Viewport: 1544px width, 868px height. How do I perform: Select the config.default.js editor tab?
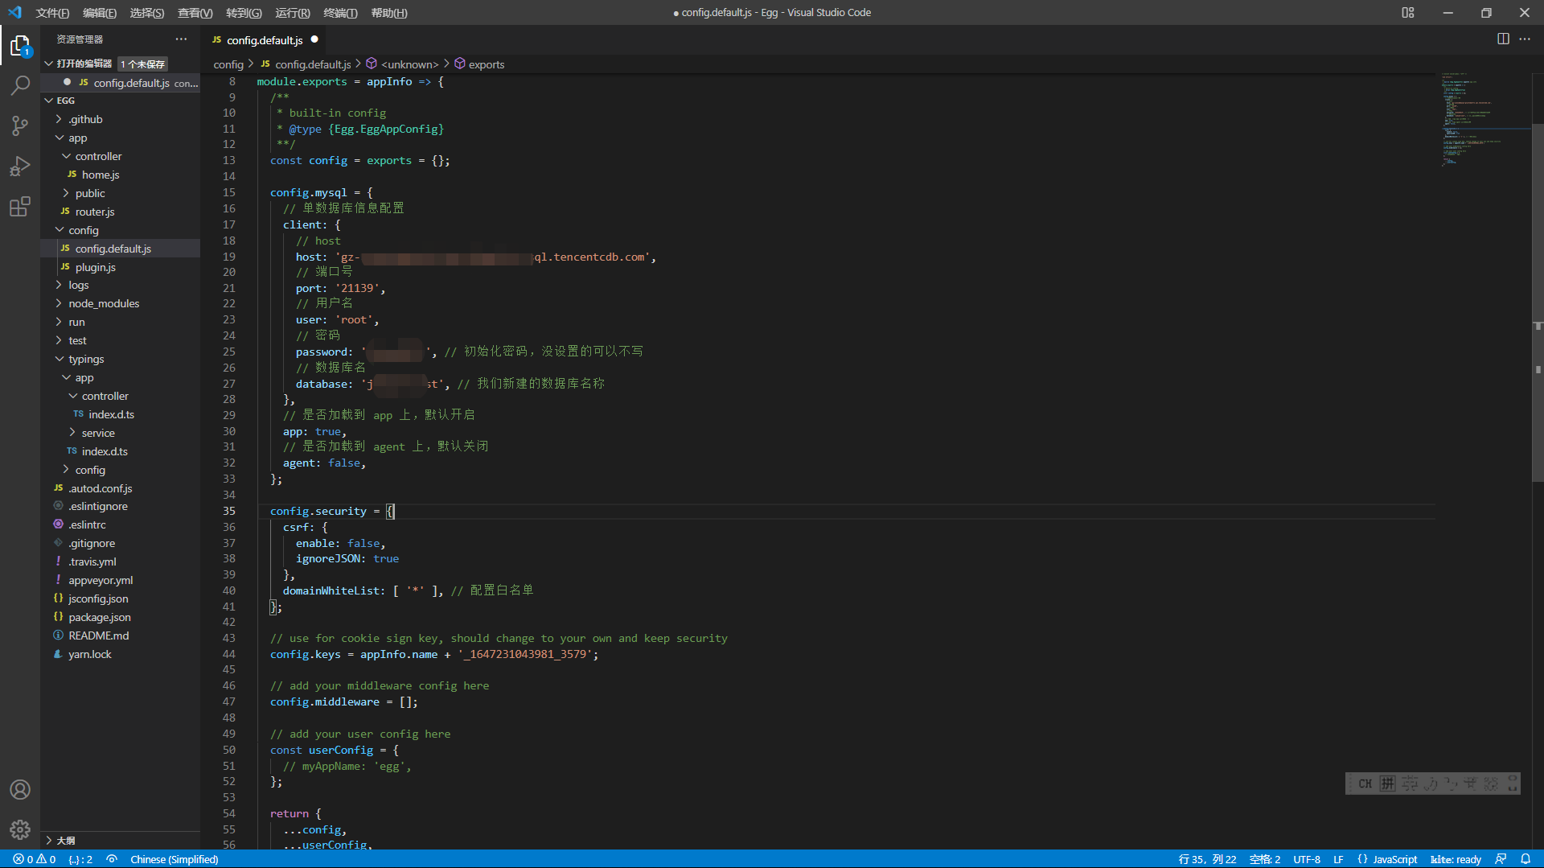265,39
